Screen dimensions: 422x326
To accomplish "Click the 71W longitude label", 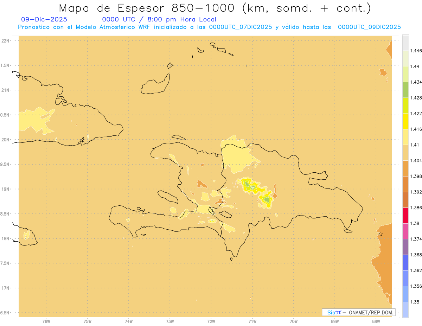I will 252,321.
